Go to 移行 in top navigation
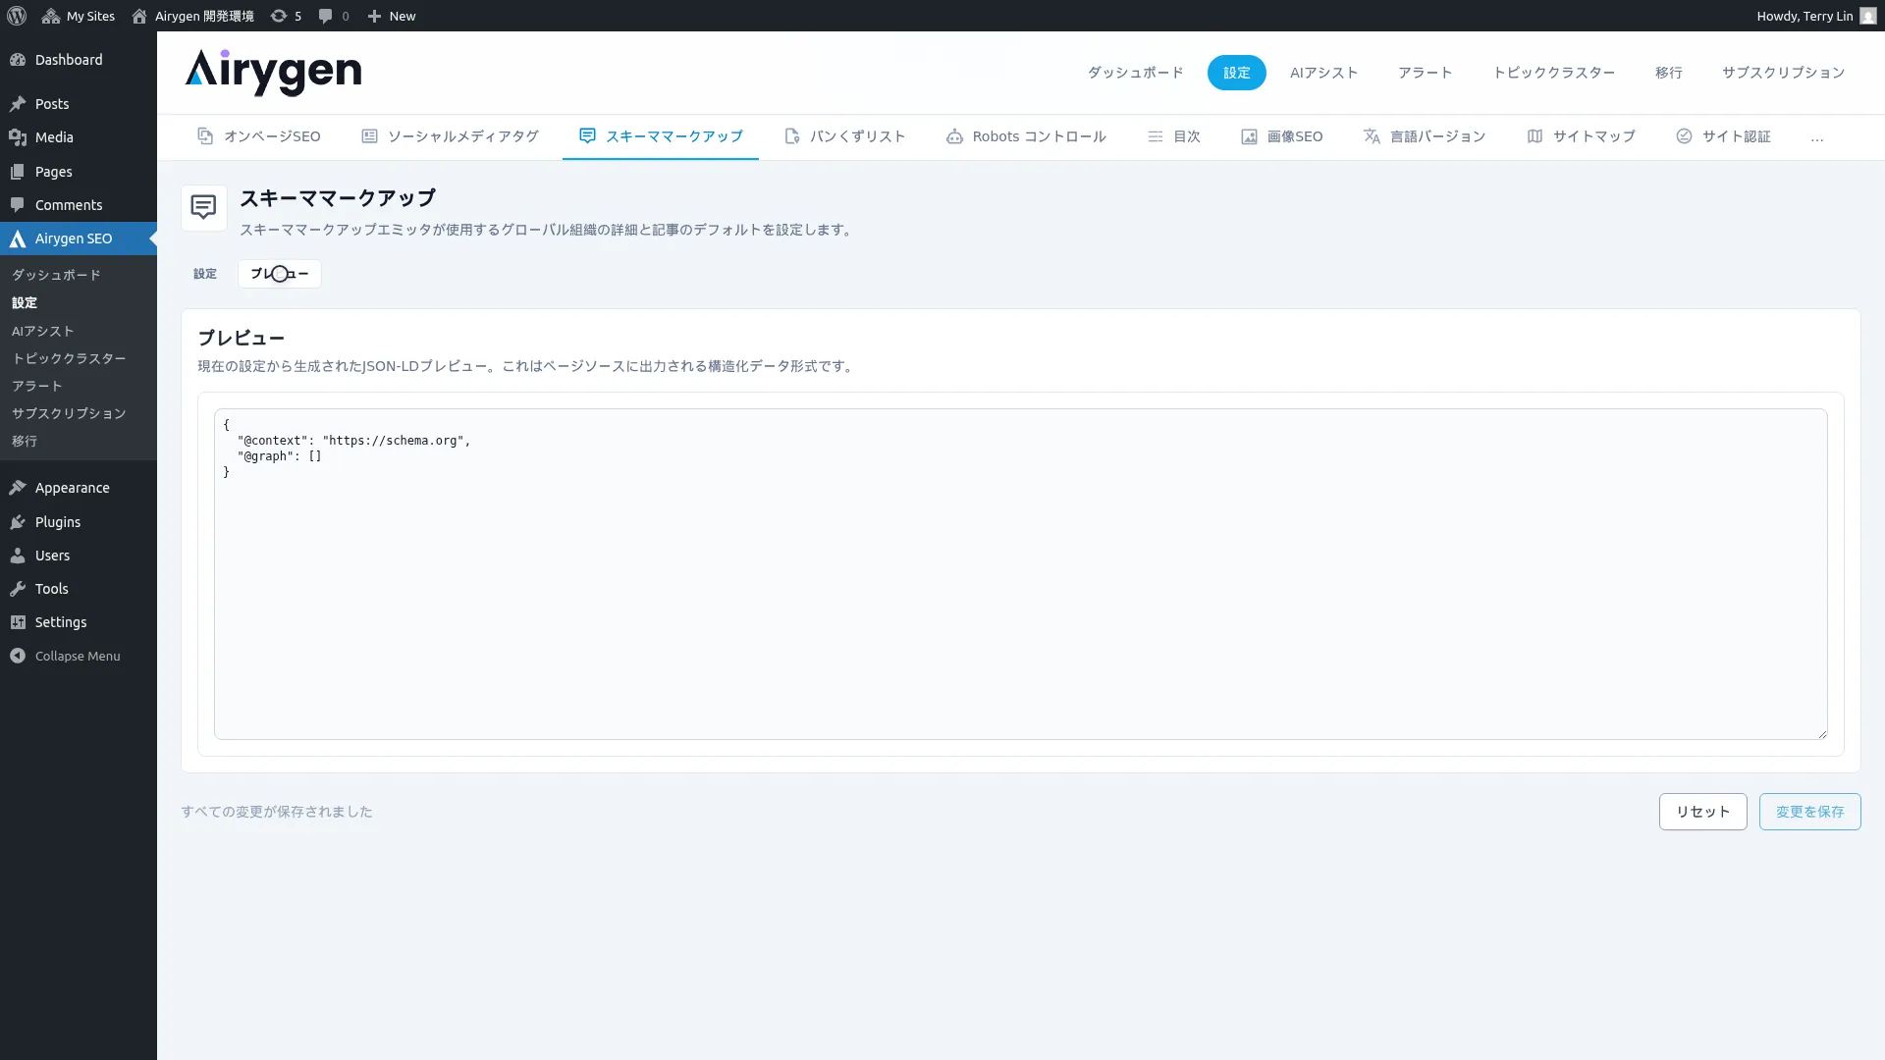 click(1669, 73)
